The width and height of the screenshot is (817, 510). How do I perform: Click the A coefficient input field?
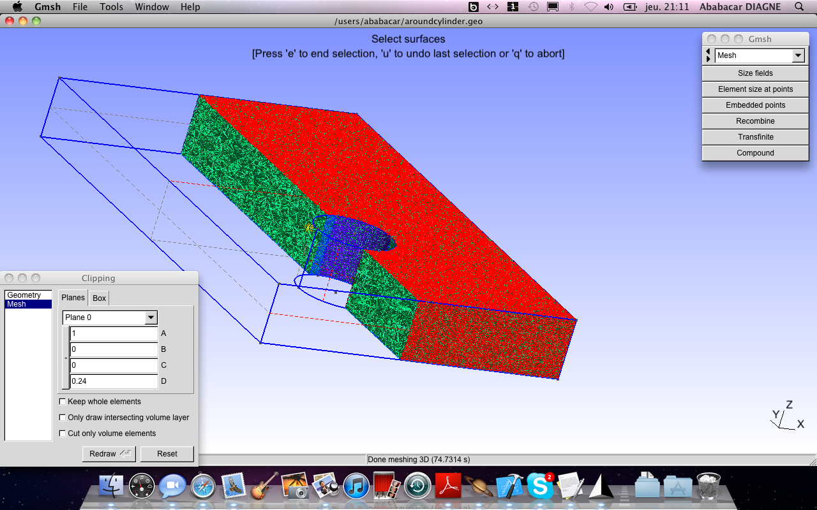point(114,333)
